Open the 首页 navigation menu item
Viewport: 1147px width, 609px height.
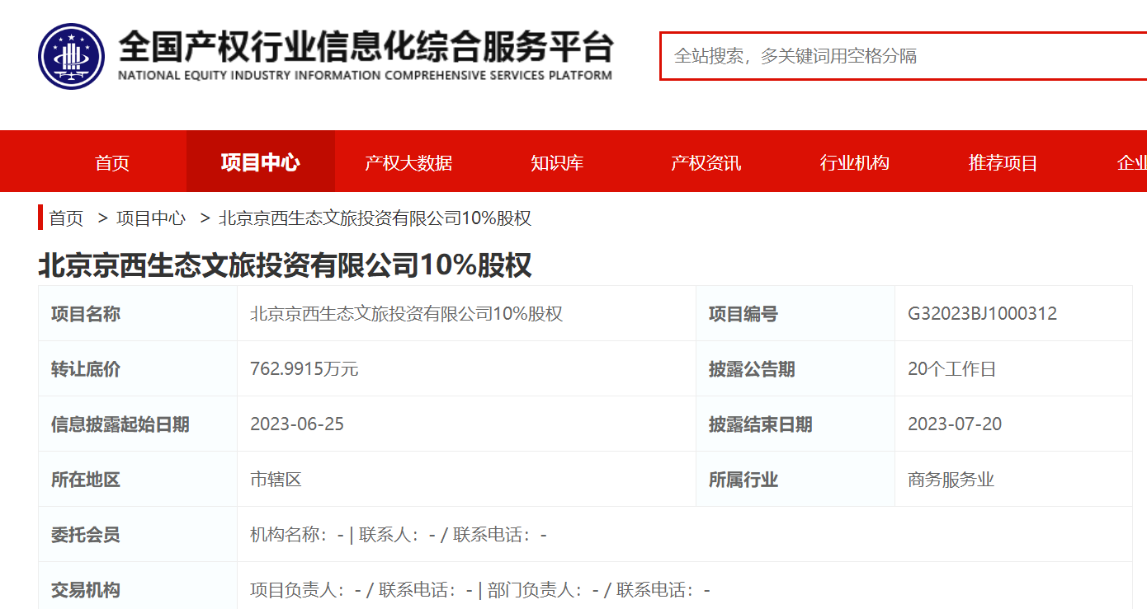[111, 162]
